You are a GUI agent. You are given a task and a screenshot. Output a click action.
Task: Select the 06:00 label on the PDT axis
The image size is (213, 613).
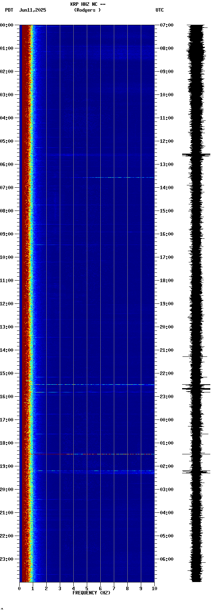click(x=7, y=164)
